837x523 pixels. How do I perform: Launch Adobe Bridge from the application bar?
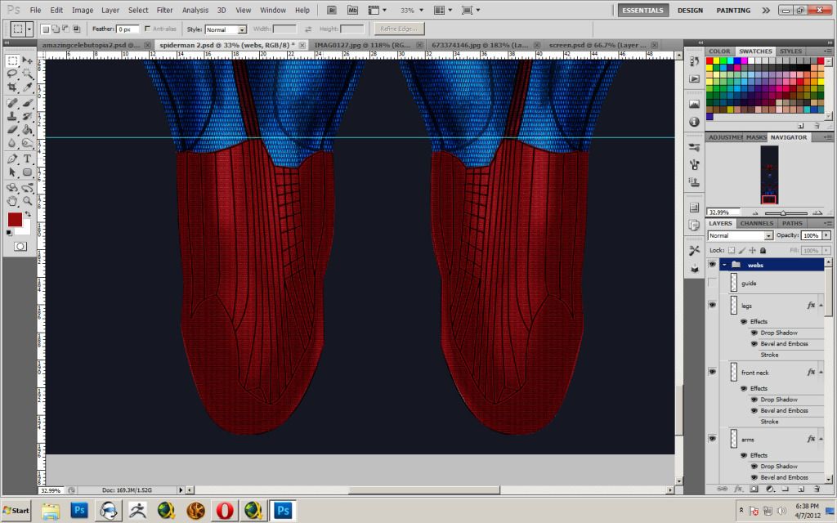332,10
